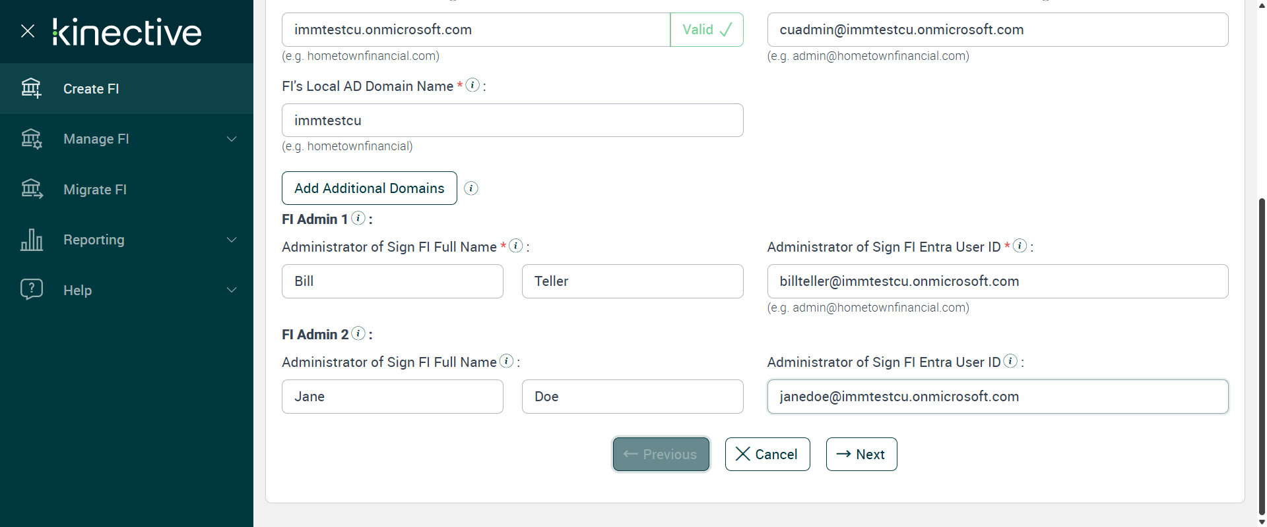
Task: Cancel the FI creation form
Action: click(767, 455)
